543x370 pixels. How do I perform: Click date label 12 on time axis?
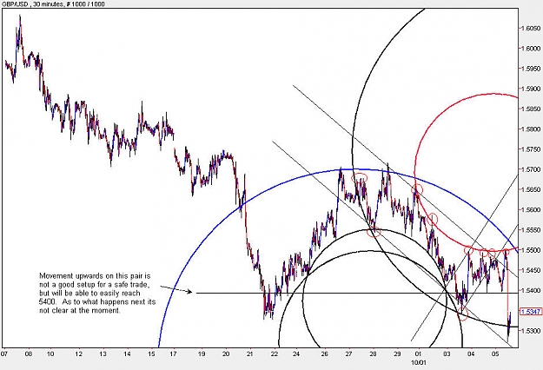tap(79, 354)
